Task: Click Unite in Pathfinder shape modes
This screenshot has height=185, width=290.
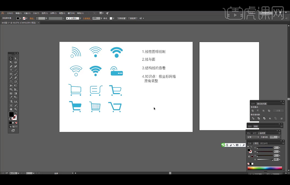Action: point(253,111)
